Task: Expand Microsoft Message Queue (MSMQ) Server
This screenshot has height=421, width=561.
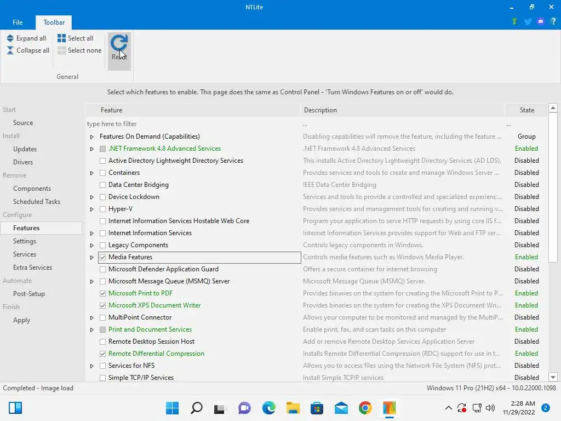Action: 92,282
